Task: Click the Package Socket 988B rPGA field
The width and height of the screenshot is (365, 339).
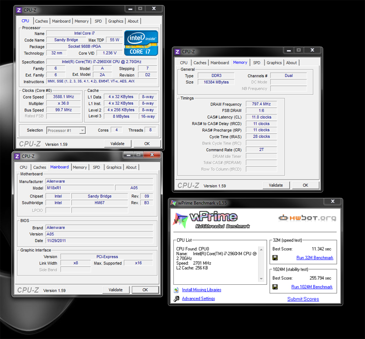Action: [84, 47]
